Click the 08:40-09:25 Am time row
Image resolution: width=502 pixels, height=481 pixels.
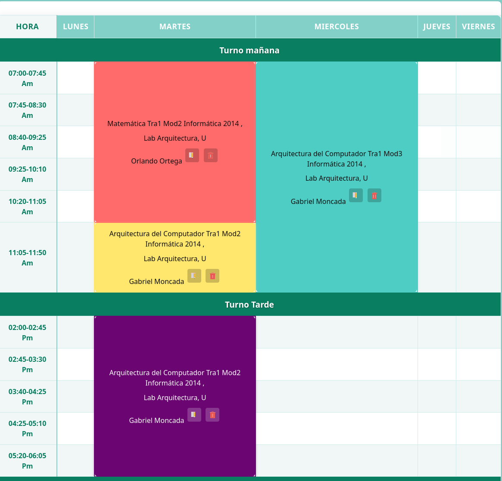(28, 142)
